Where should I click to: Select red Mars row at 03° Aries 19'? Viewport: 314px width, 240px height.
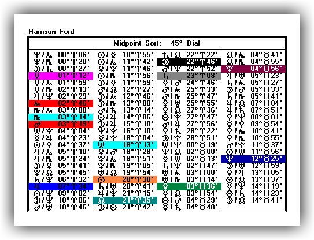pos(61,124)
